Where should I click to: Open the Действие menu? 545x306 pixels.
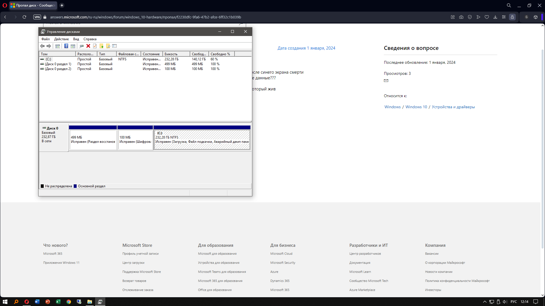[61, 39]
